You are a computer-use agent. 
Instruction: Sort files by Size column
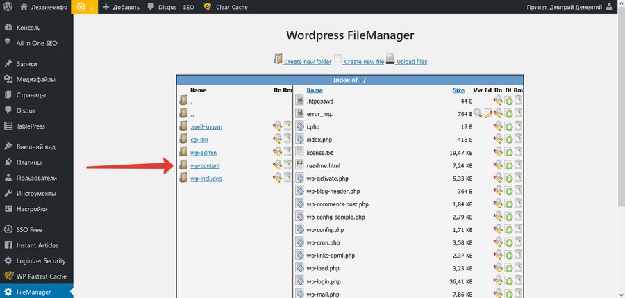click(458, 90)
